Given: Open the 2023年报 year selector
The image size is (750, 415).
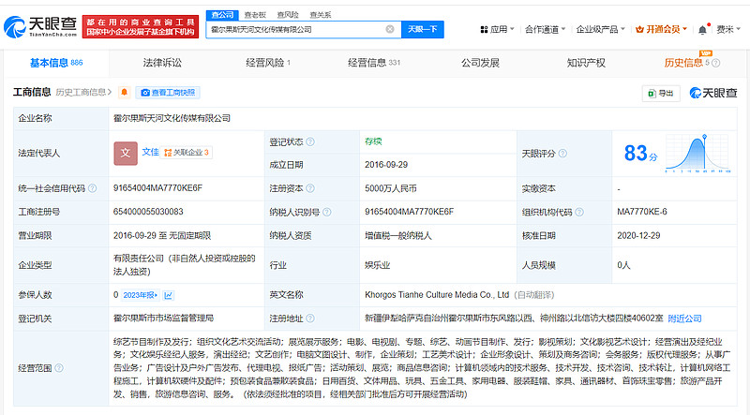Looking at the screenshot, I should pos(141,294).
